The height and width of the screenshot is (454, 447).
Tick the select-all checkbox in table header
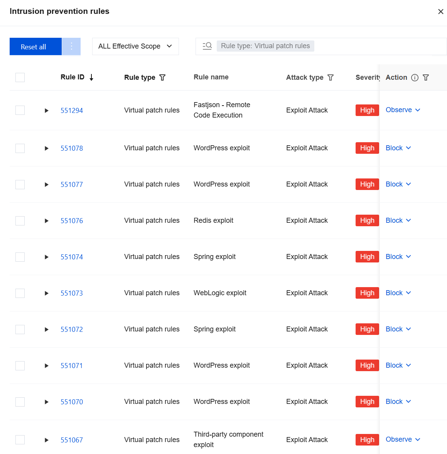tap(20, 77)
